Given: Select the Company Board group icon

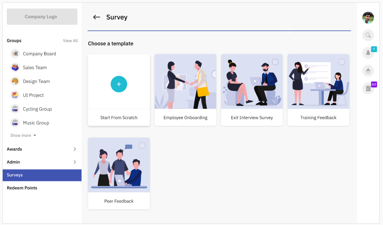Looking at the screenshot, I should (15, 53).
